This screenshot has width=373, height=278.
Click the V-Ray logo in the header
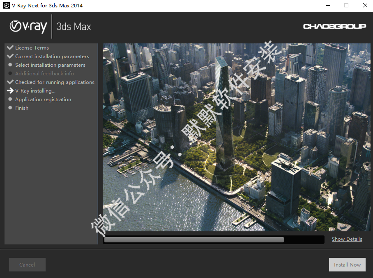[x=28, y=26]
